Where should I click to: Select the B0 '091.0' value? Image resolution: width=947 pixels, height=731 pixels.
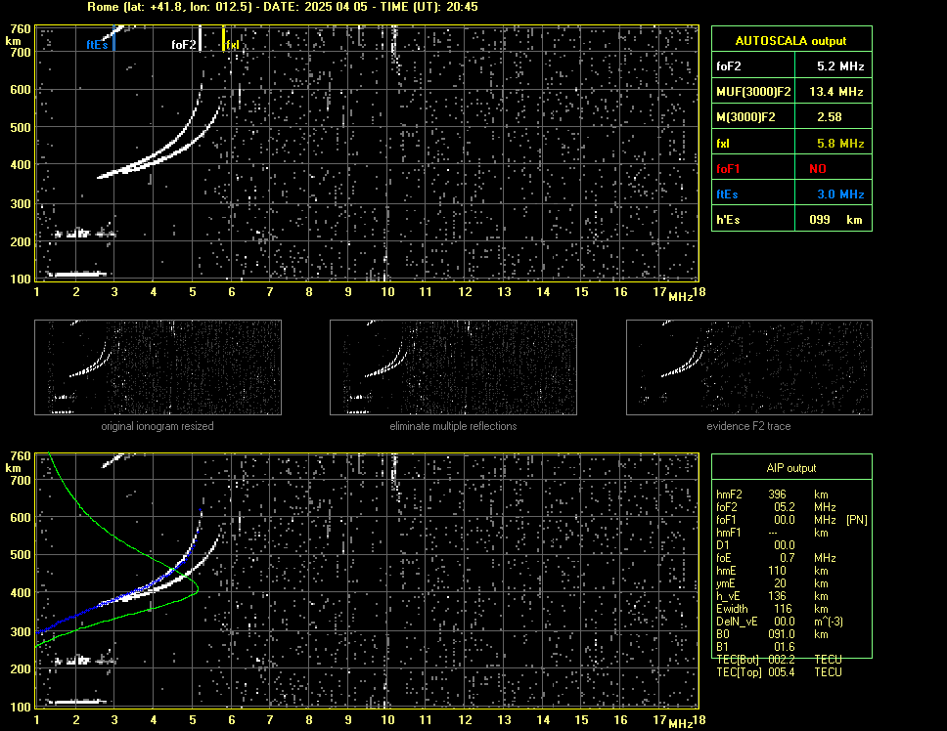coord(782,634)
